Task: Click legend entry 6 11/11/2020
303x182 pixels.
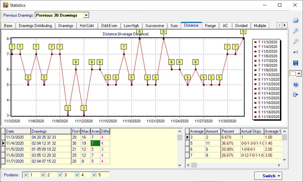Action: point(267,79)
